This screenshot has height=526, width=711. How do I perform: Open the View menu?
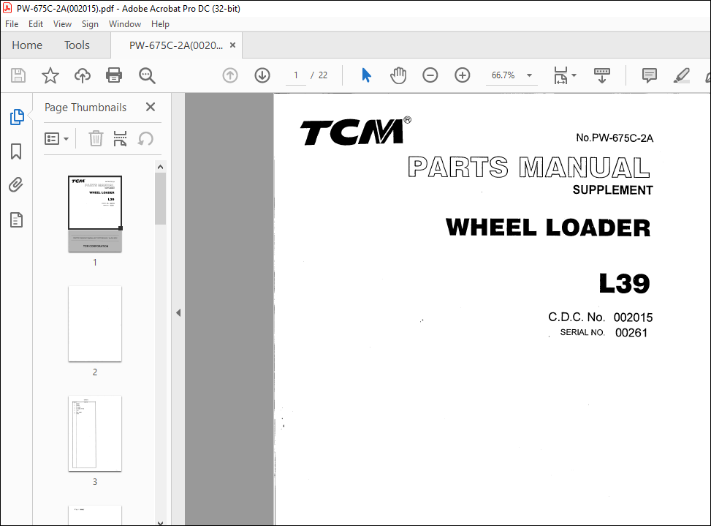tap(62, 24)
